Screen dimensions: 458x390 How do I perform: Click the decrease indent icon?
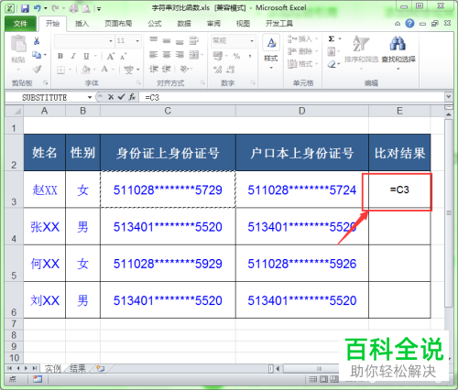[154, 70]
